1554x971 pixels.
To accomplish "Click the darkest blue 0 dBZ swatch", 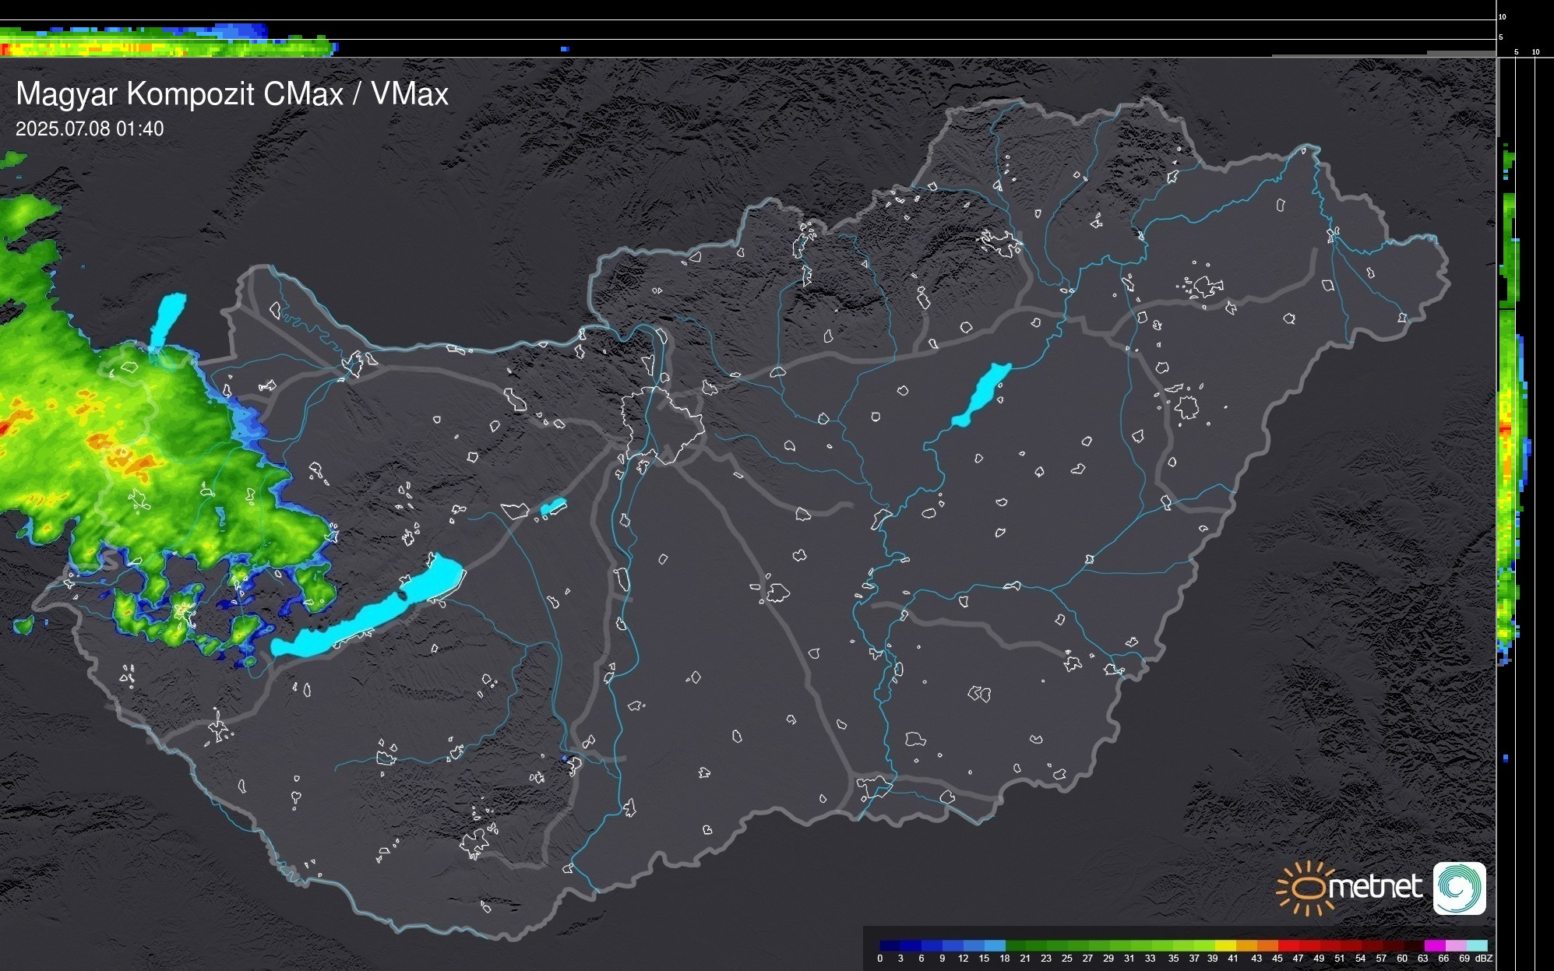I will click(890, 945).
